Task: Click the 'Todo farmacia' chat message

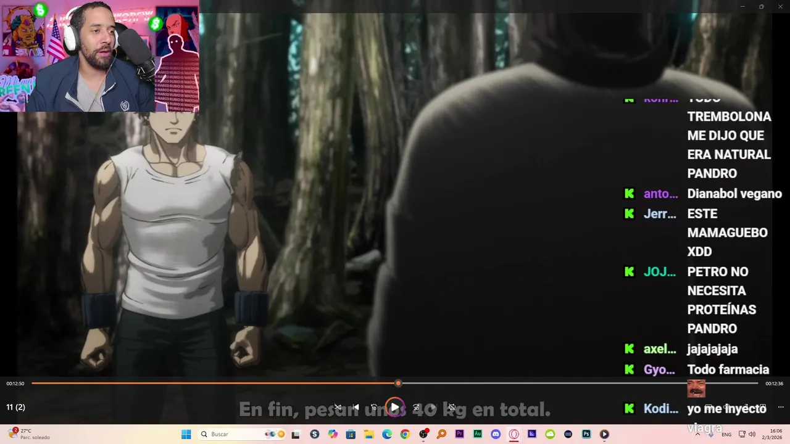Action: pos(728,369)
